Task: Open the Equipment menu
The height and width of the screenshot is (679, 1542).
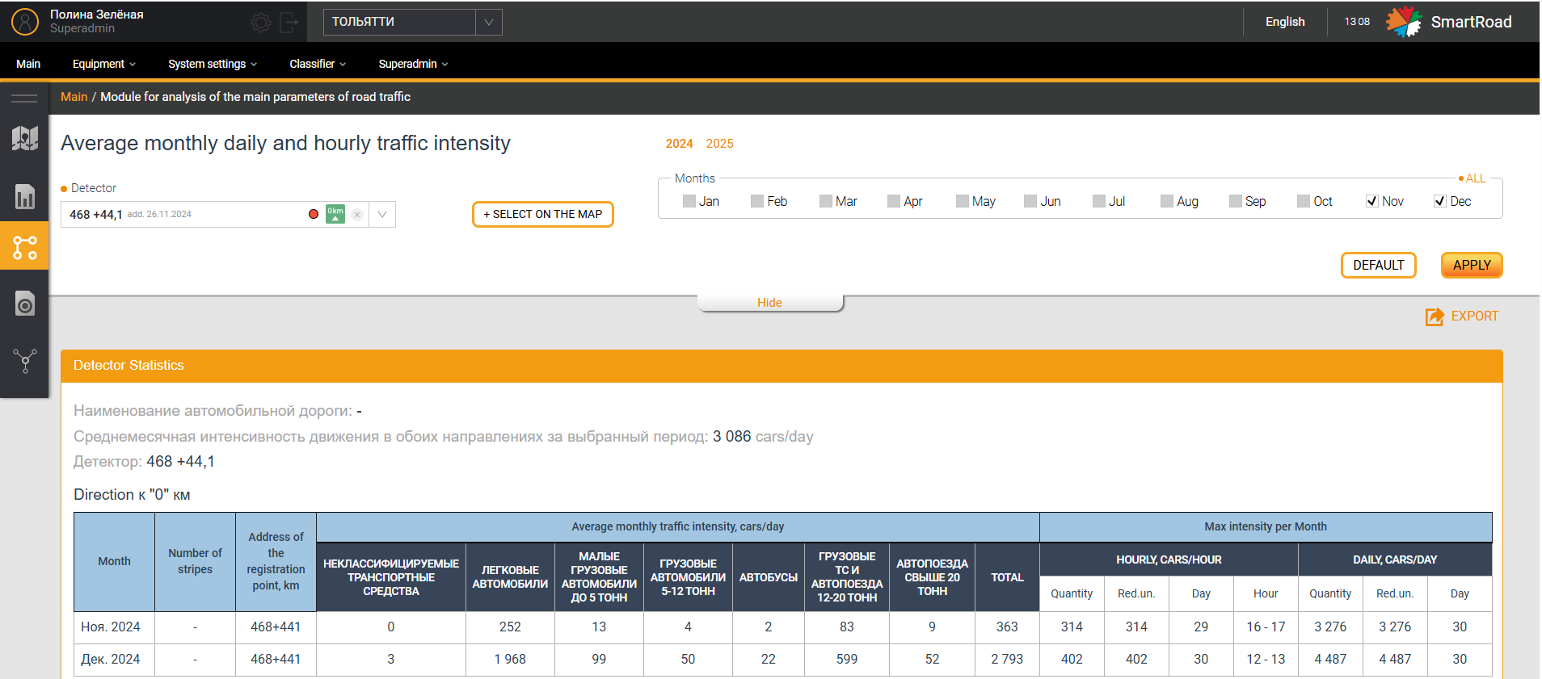Action: pos(104,64)
